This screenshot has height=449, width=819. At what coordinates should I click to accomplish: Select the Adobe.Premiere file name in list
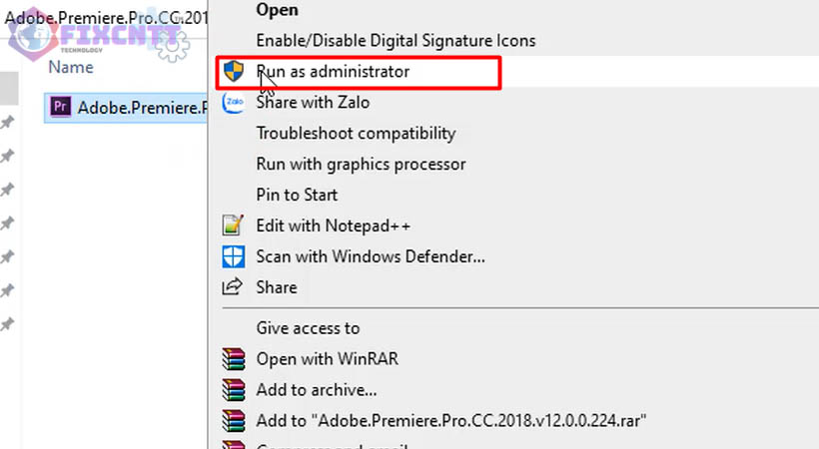pos(141,106)
